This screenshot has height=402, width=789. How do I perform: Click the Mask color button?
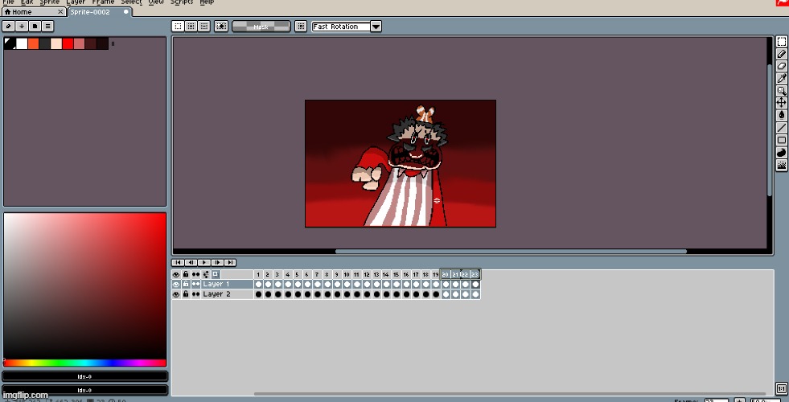click(261, 27)
